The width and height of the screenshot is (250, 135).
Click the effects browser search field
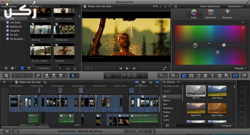coord(193,126)
